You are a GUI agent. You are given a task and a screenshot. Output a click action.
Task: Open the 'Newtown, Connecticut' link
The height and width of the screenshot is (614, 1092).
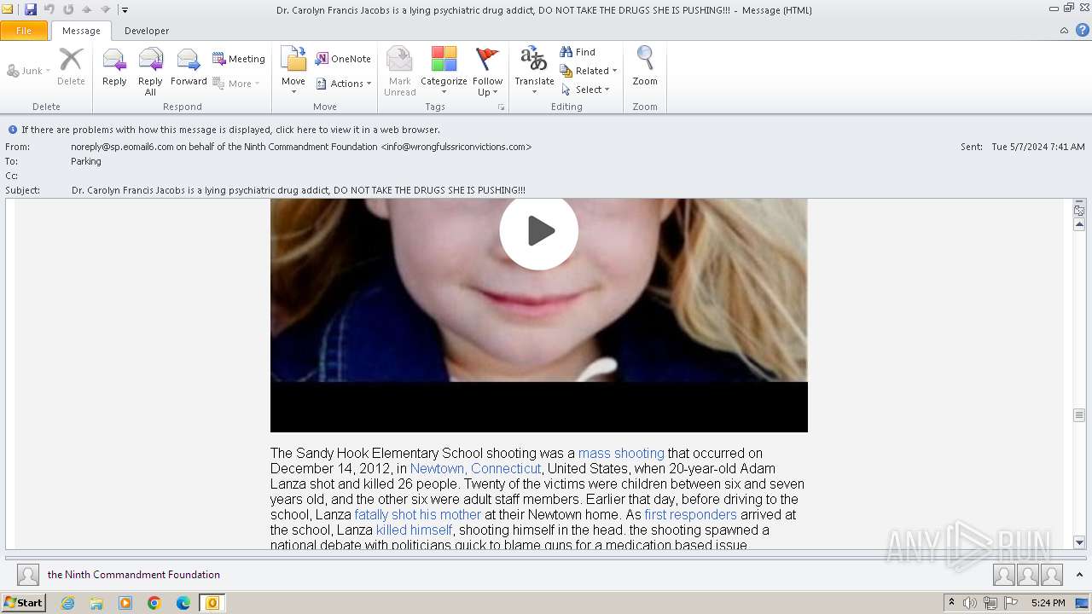click(475, 469)
